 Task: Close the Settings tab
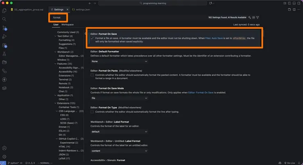pyautogui.click(x=68, y=10)
